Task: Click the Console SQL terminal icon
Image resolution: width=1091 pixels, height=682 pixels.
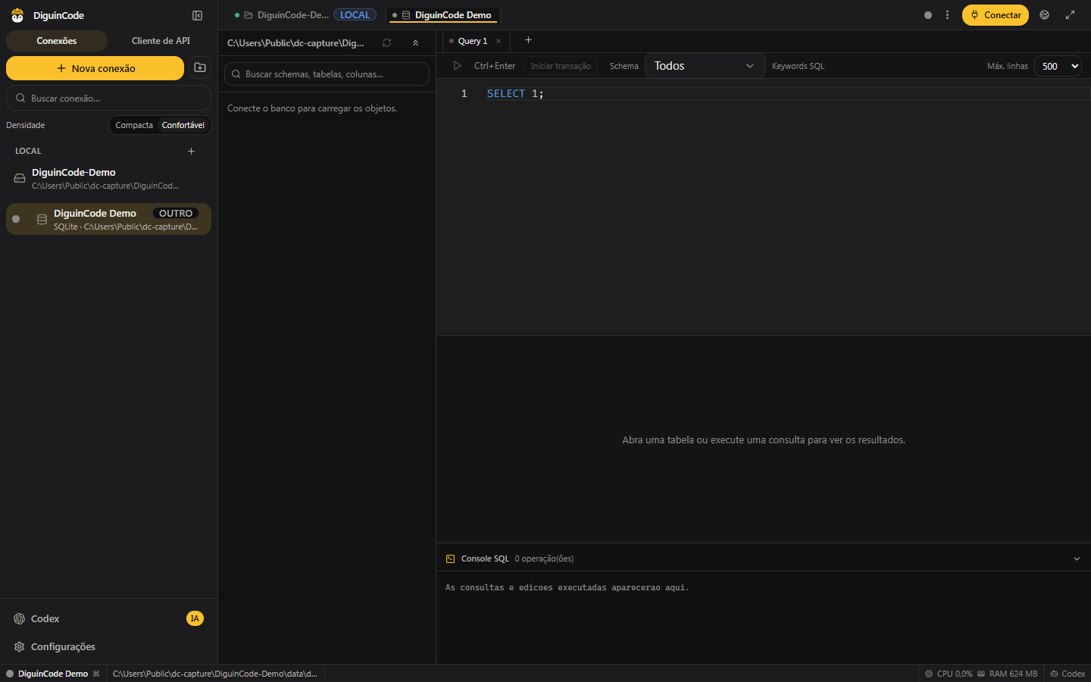Action: coord(451,558)
